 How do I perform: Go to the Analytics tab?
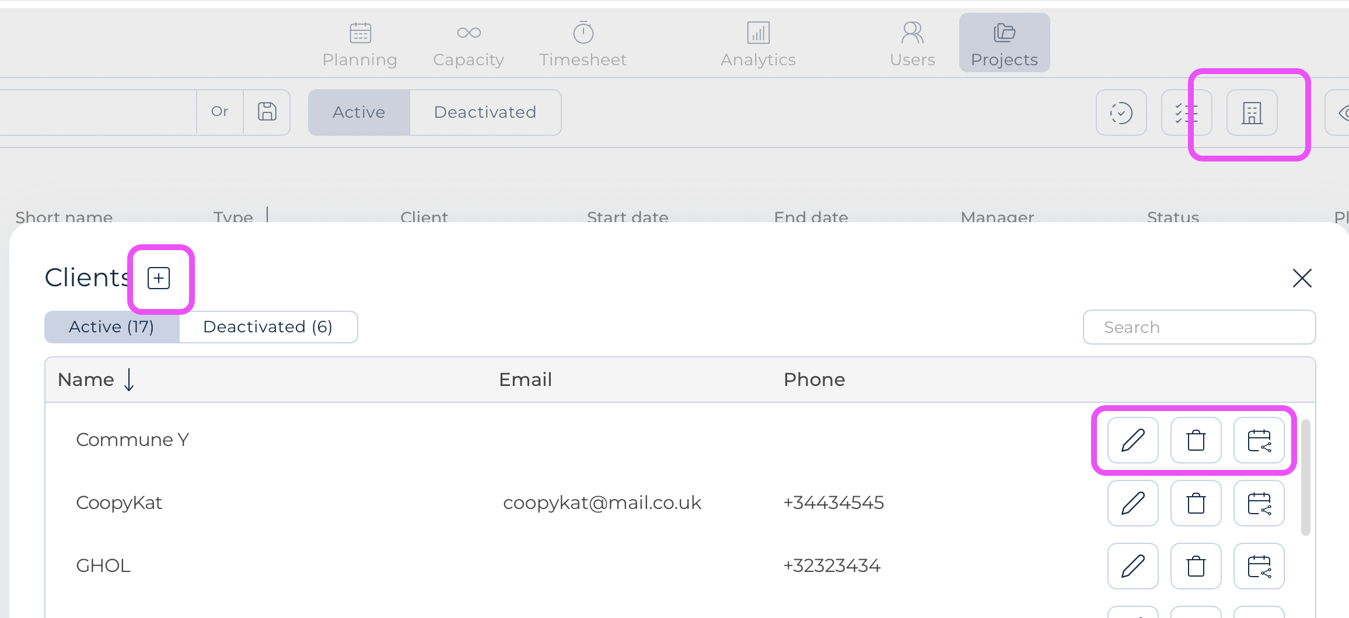758,44
